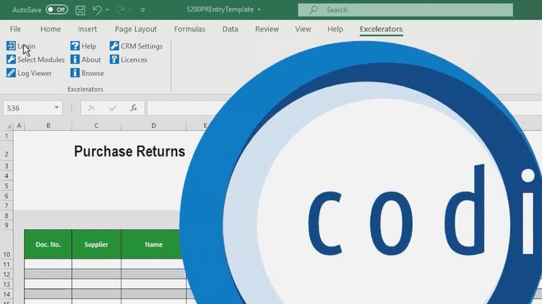Switch to the Formulas tab

(x=189, y=29)
